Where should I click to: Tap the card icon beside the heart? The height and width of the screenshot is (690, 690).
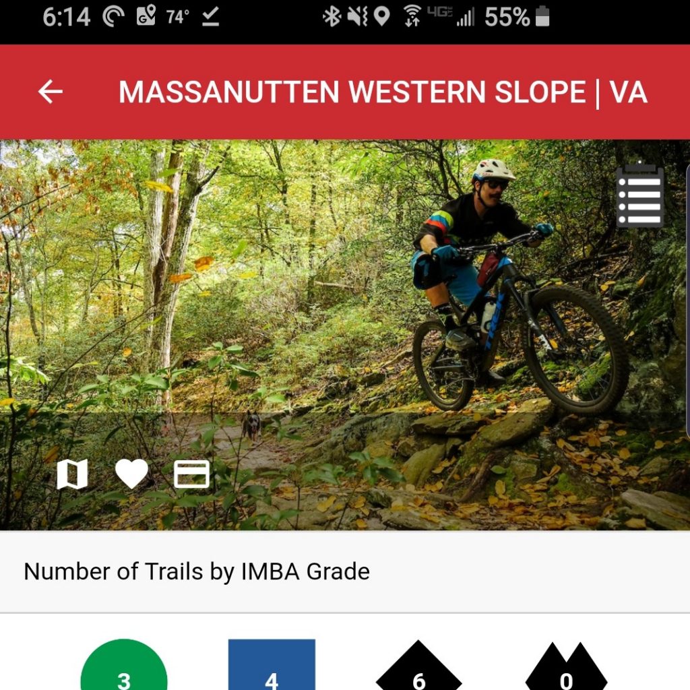tap(191, 474)
